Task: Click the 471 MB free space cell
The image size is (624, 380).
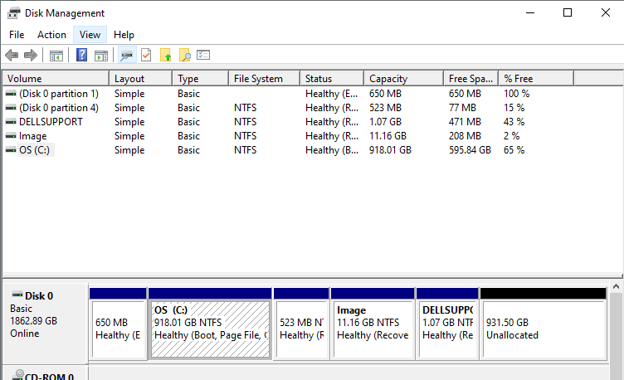Action: [x=465, y=122]
